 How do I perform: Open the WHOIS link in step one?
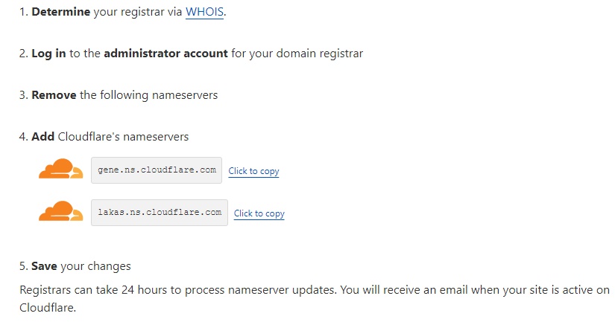tap(204, 12)
